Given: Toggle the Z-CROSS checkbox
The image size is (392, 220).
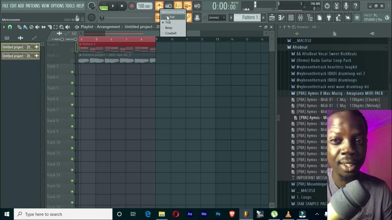Looking at the screenshot, I should click(62, 39).
